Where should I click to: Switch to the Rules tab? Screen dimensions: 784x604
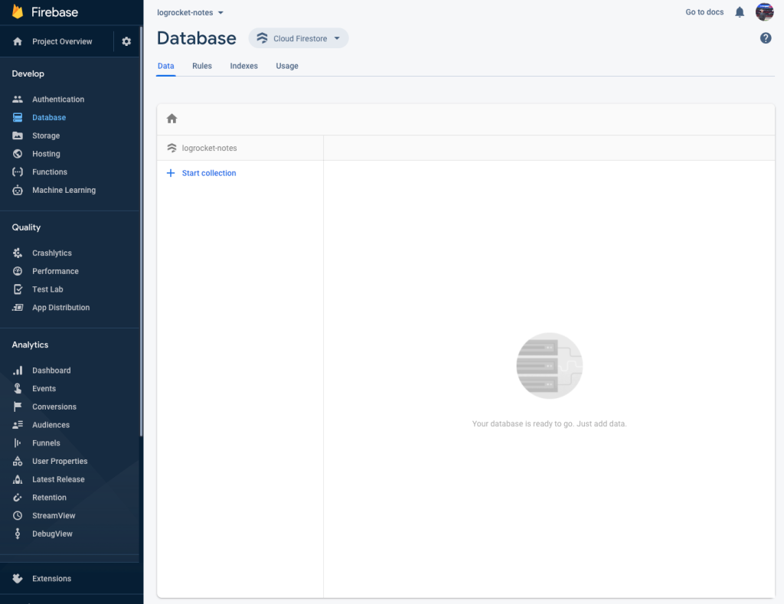pos(201,66)
